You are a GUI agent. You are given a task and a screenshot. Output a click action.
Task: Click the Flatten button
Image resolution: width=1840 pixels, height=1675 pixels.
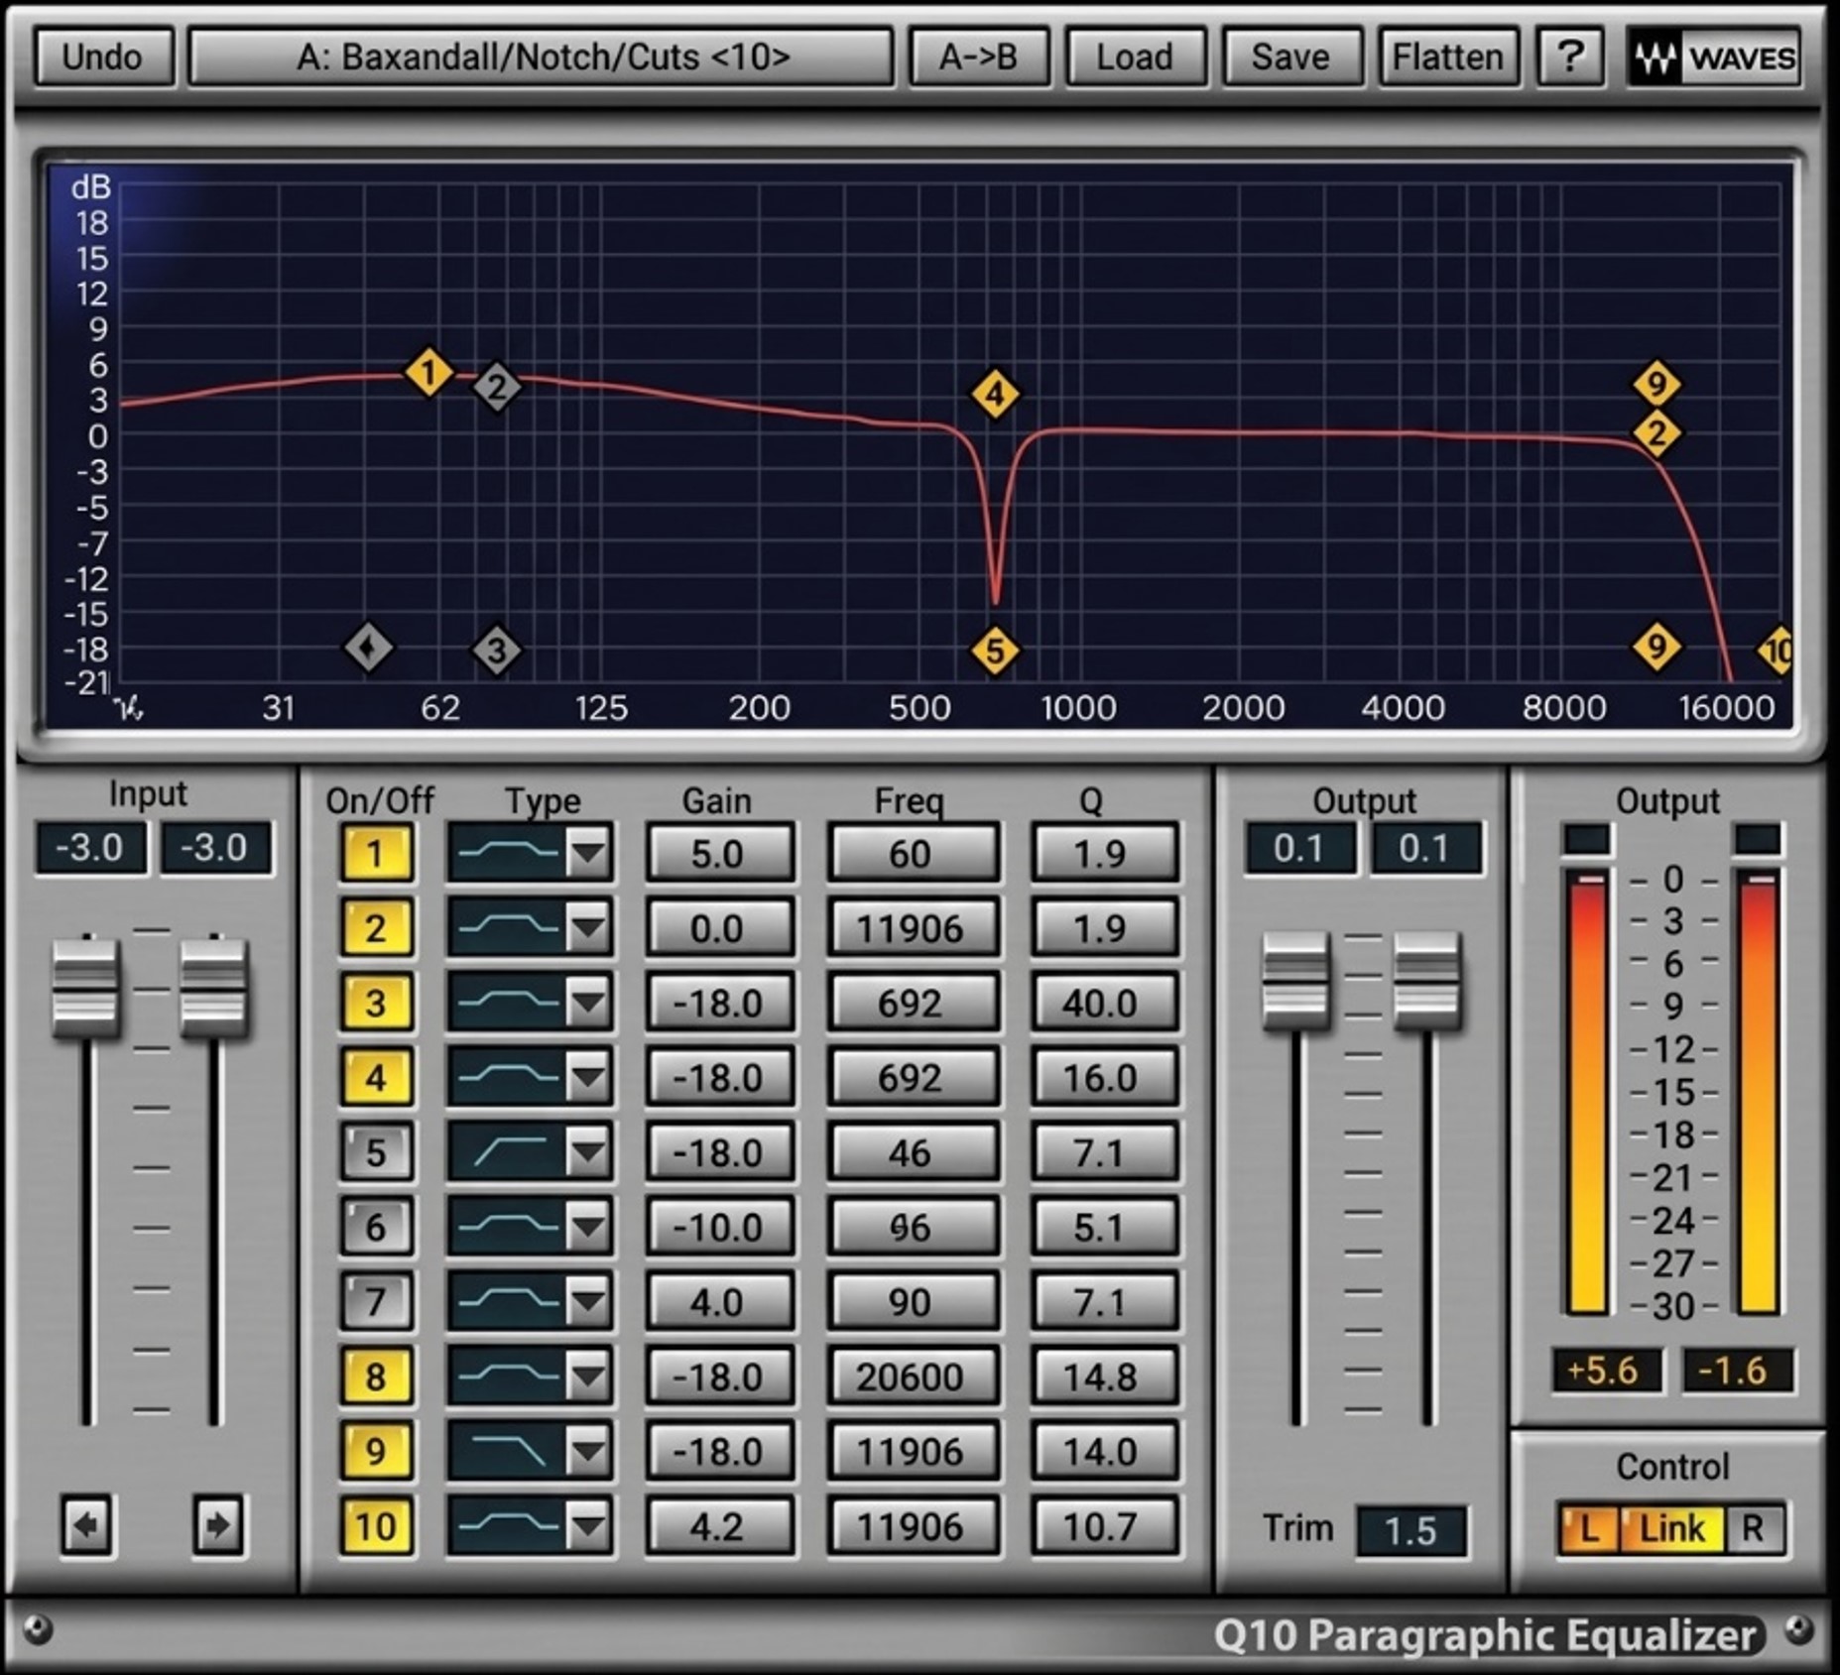point(1447,57)
